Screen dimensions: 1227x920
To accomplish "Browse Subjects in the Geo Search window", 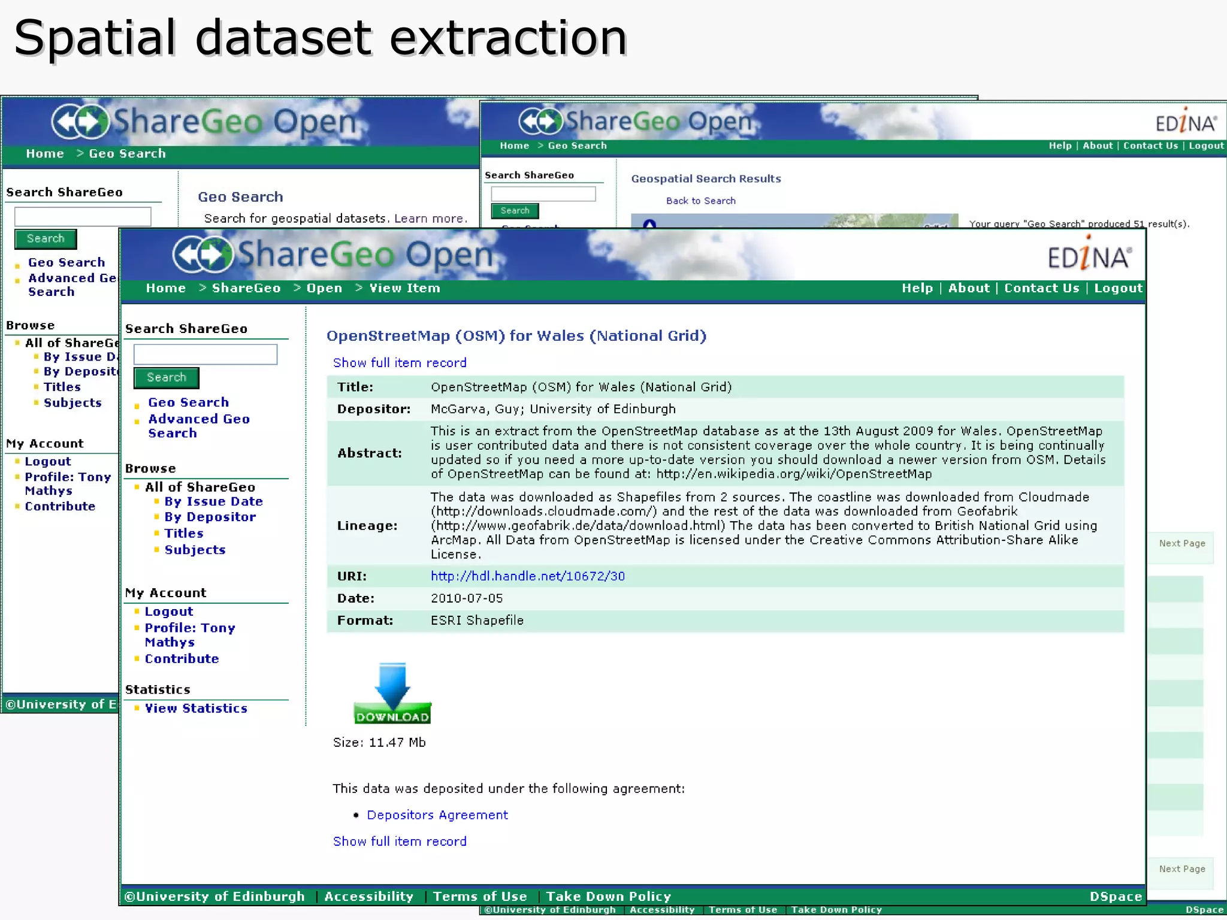I will (x=72, y=402).
